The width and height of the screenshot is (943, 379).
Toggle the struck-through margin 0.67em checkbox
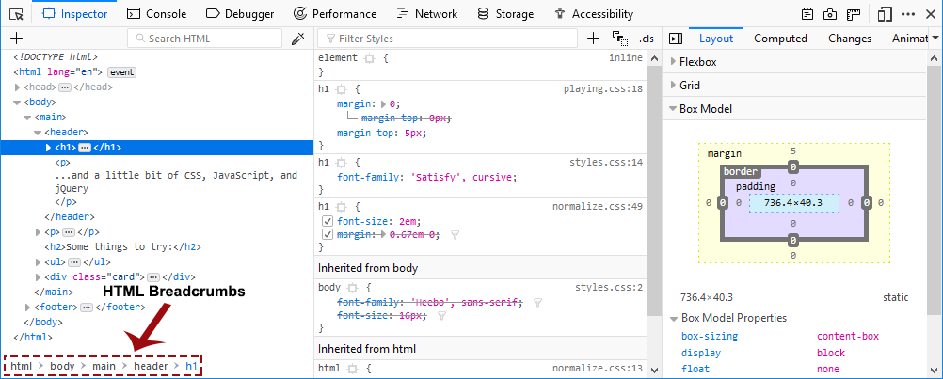327,234
